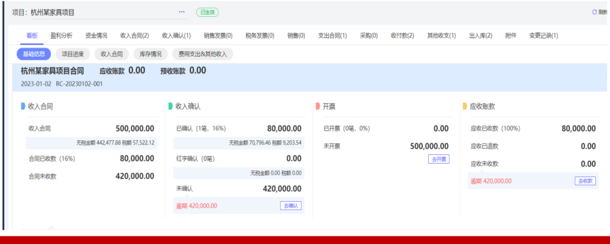Select the 库存情况 pill button
The height and width of the screenshot is (244, 610).
151,54
